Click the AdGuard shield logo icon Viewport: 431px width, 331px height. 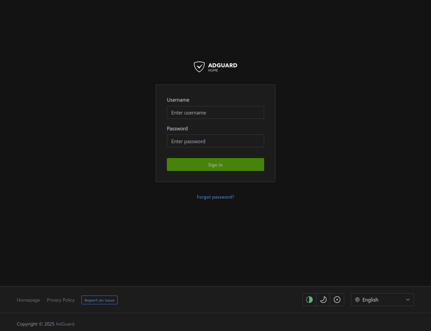coord(199,67)
